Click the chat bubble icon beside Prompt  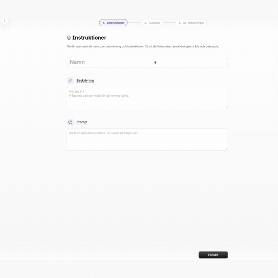pos(70,122)
